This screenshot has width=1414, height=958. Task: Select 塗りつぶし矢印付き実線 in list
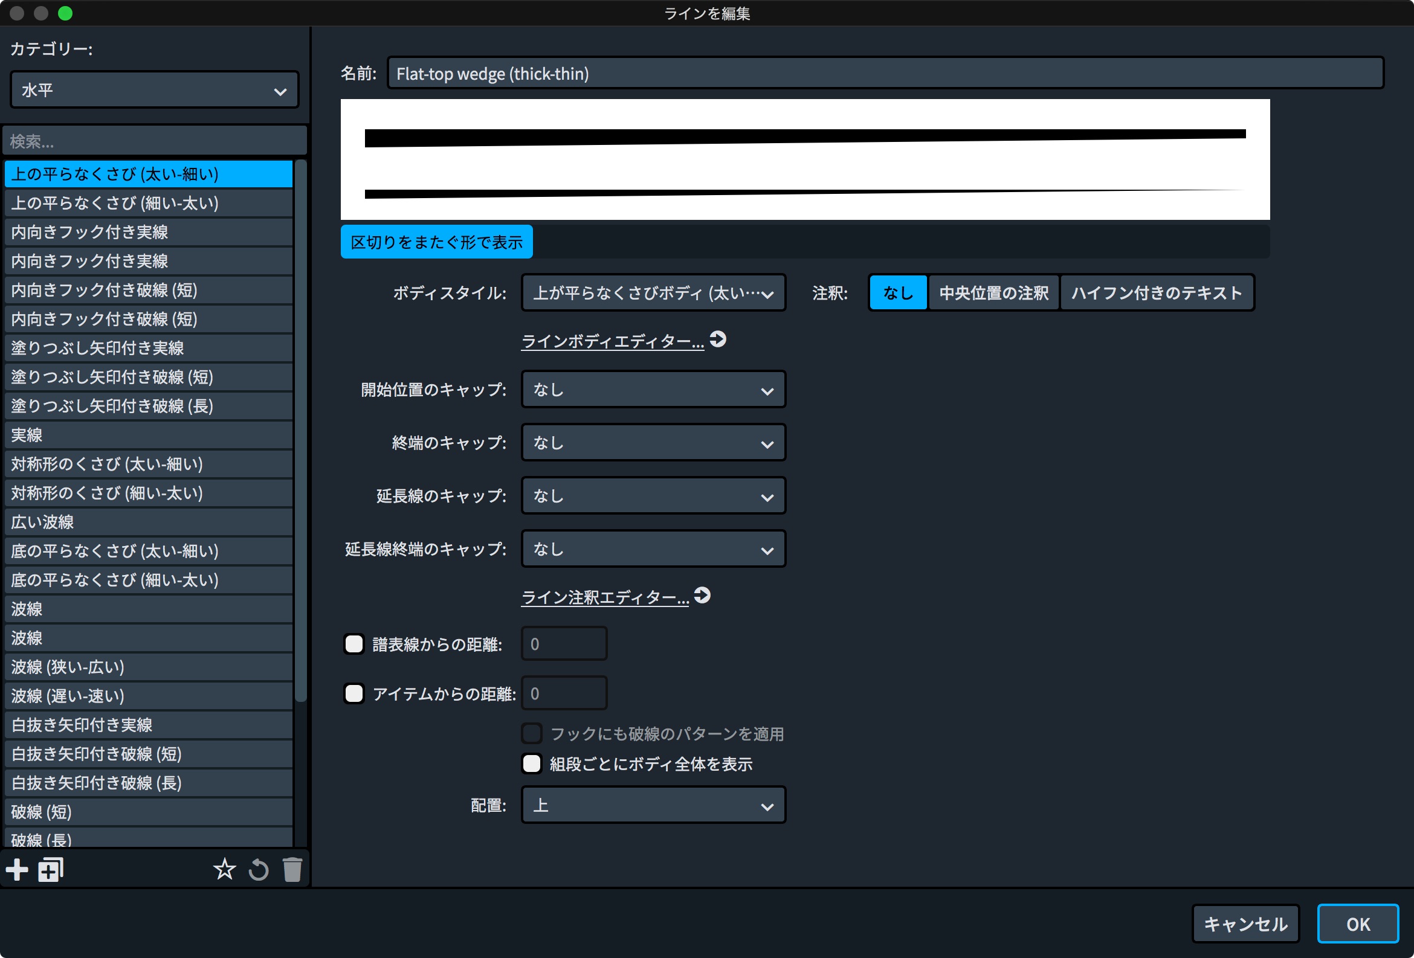(149, 348)
